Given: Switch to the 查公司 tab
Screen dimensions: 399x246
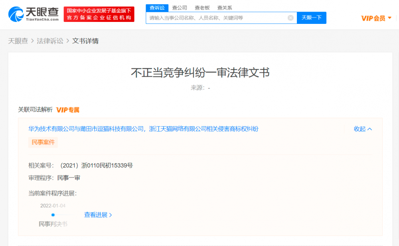Looking at the screenshot, I should [x=180, y=7].
